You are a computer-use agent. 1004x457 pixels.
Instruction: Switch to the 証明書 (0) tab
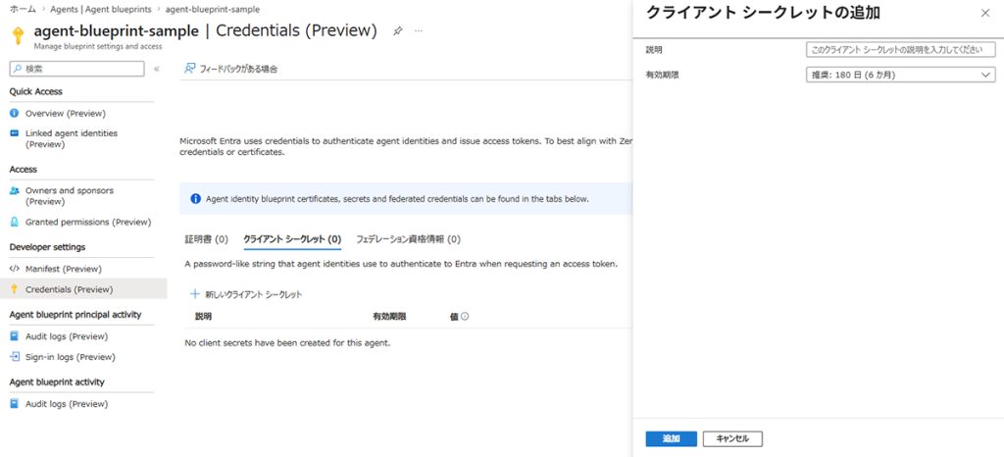click(x=206, y=239)
